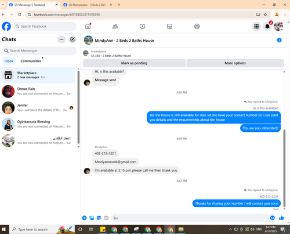
Task: Open the Facebook menu grid icon
Action: 256,26
